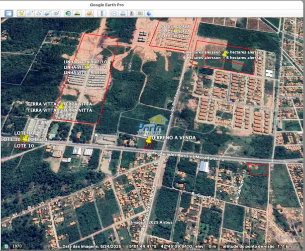Click the CIDADE RESERVA pushpin
The width and height of the screenshot is (305, 251).
click(176, 30)
